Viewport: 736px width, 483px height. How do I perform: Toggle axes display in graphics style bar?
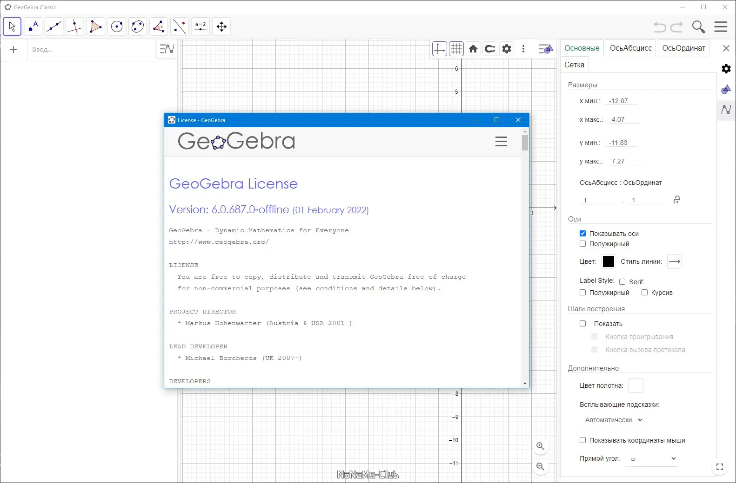439,49
